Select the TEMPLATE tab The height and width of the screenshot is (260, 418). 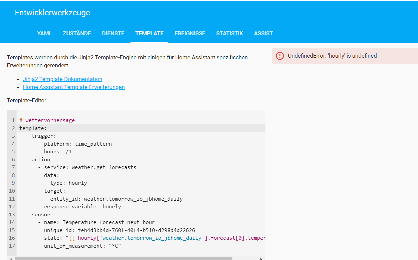149,33
